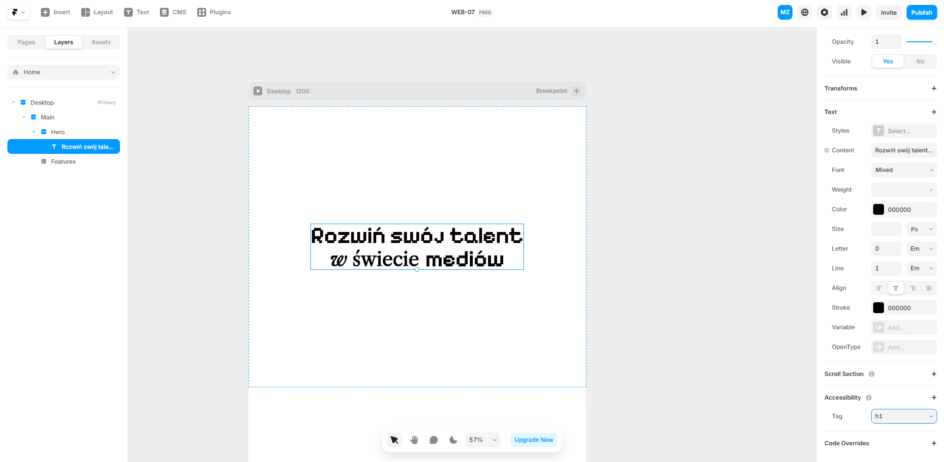944x462 pixels.
Task: Open the analytics bar chart icon
Action: pyautogui.click(x=844, y=12)
